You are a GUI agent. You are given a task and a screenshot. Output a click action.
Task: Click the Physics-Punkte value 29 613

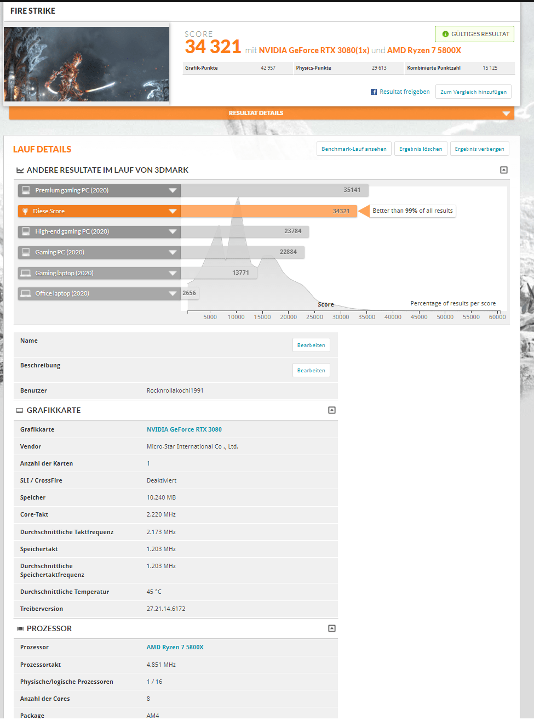click(379, 68)
